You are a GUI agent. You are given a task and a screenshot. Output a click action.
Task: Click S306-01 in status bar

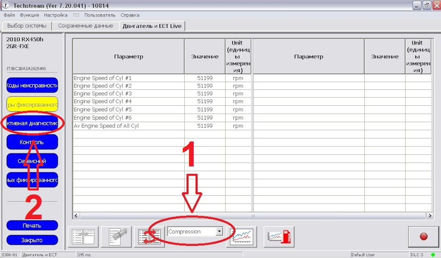point(10,255)
